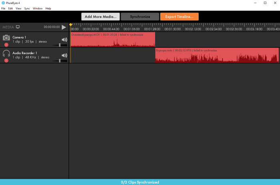Click the Add More Media button
The image size is (280, 185).
pos(100,17)
